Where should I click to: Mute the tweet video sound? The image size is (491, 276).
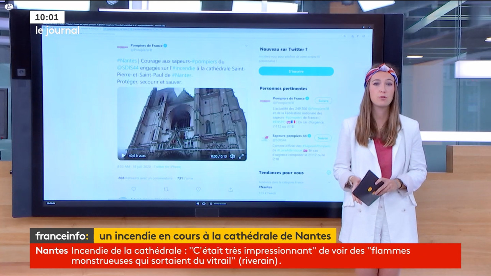[232, 156]
